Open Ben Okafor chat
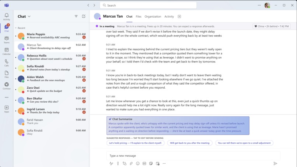This screenshot has width=297, height=167. (x=51, y=100)
